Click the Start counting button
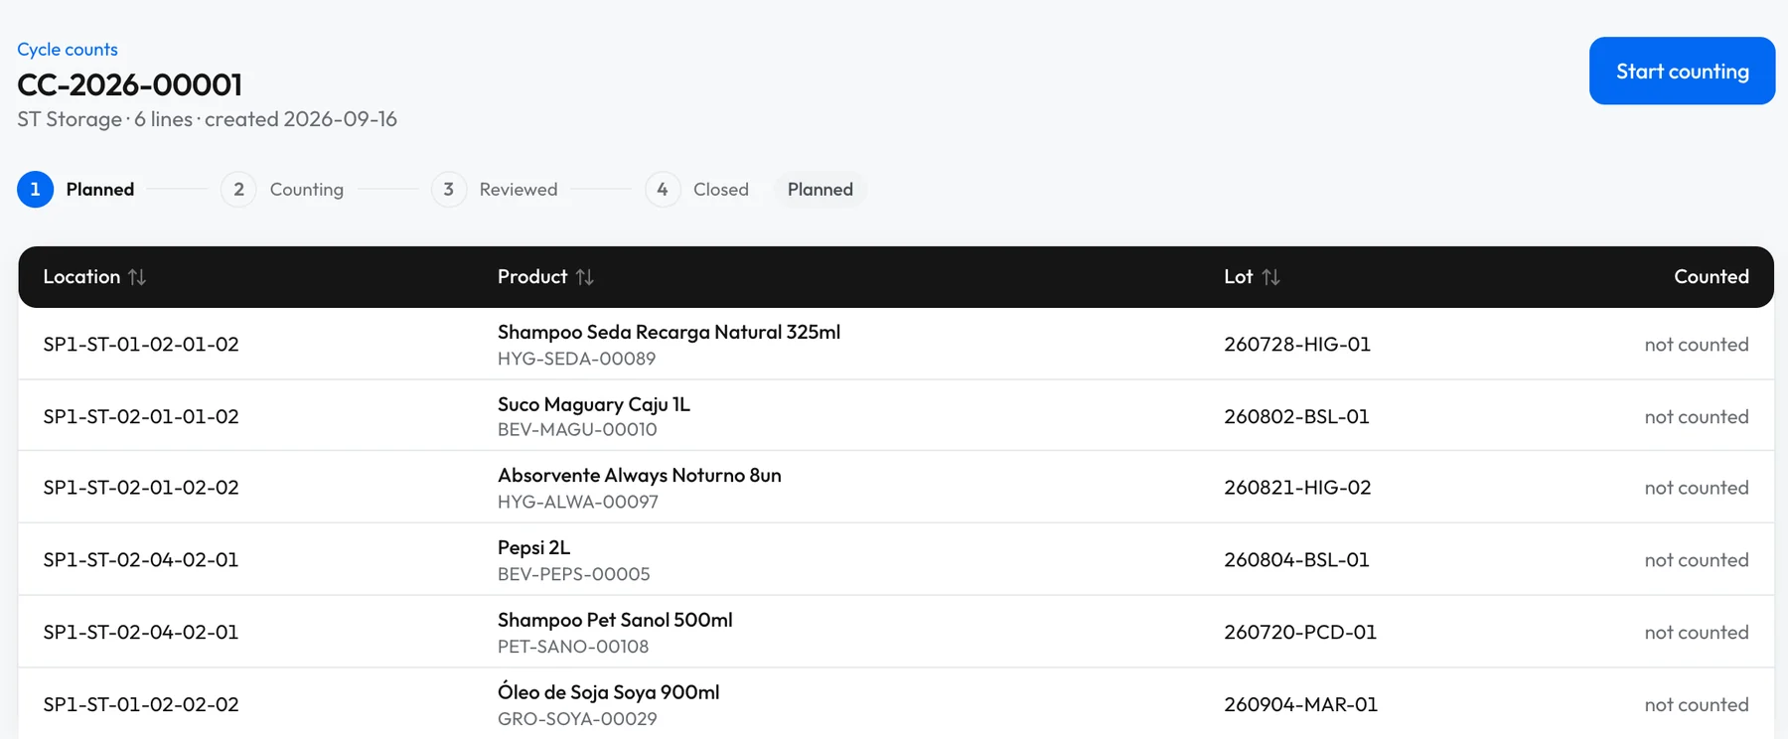 1682,71
